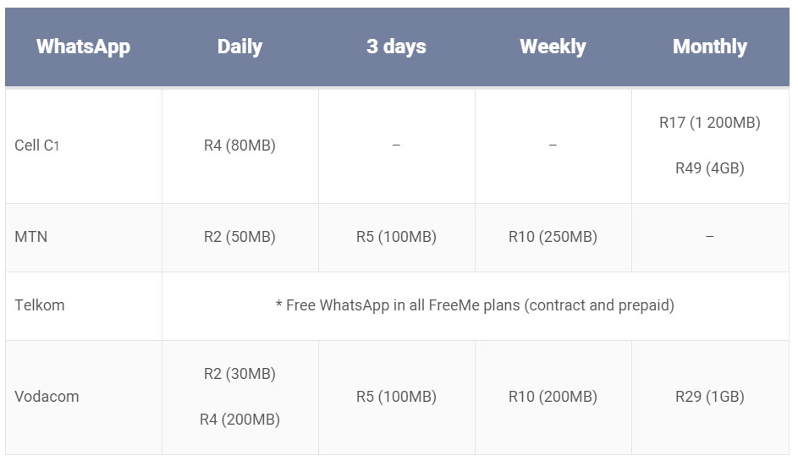Select the R17 (1 200MB) monthly bundle

pos(709,123)
